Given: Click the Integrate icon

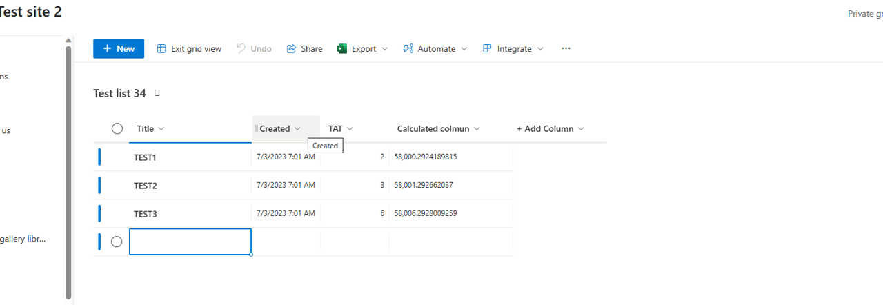Looking at the screenshot, I should [487, 49].
